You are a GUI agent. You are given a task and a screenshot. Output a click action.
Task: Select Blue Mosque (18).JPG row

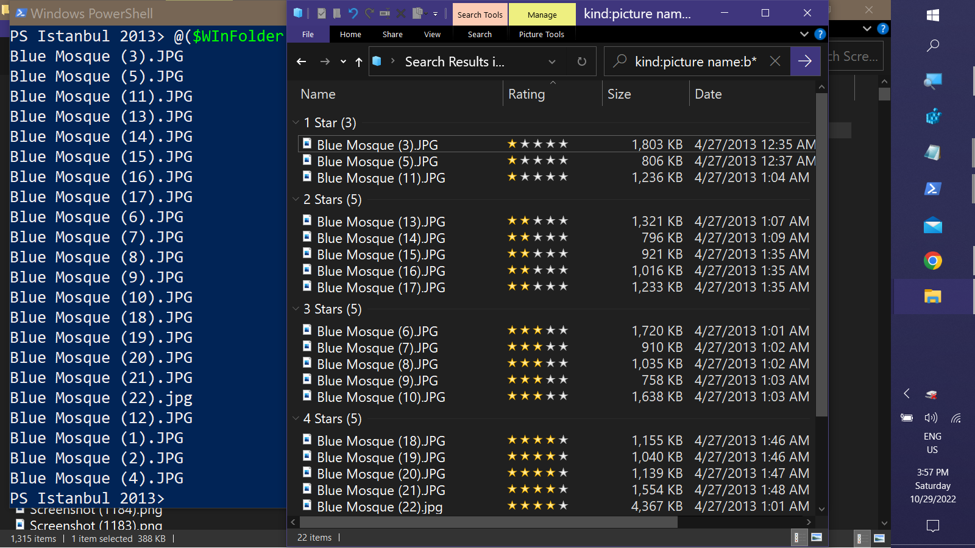(556, 440)
